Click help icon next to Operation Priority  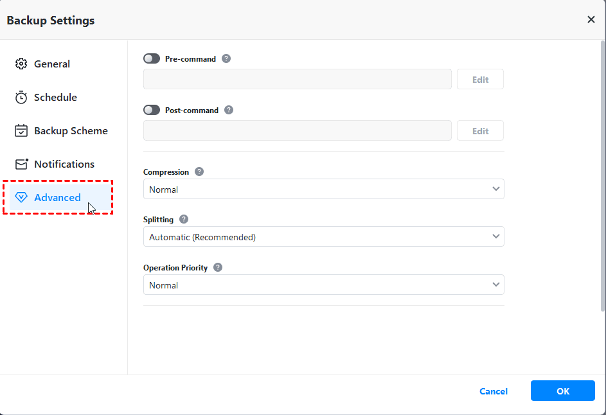point(218,267)
